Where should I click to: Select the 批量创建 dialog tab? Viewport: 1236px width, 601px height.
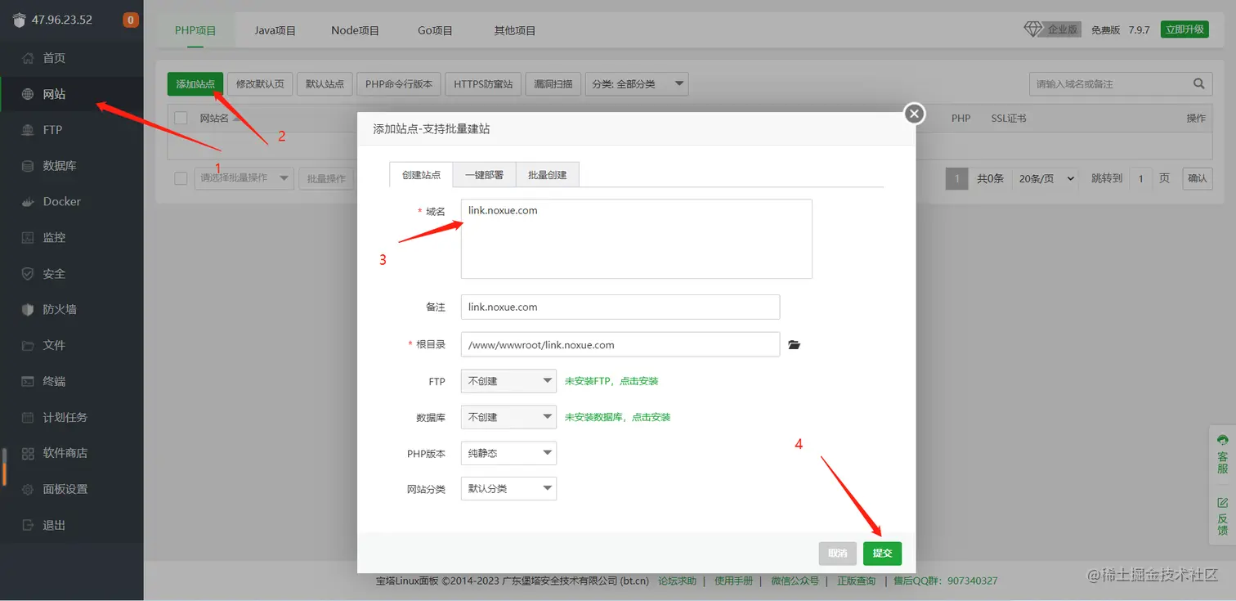point(547,175)
